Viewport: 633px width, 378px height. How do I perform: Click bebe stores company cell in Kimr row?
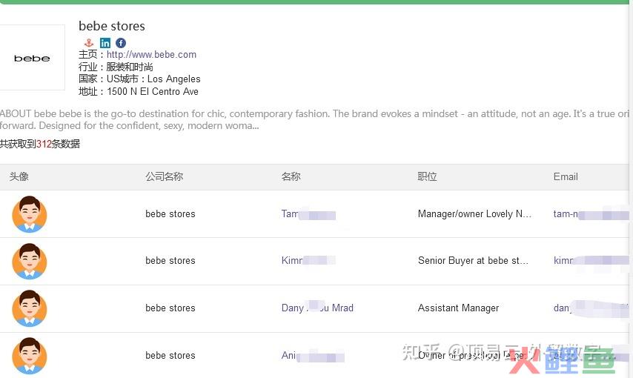pos(170,261)
